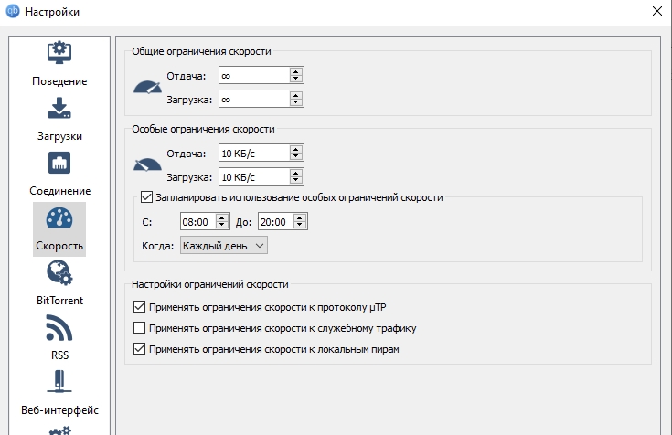672x435 pixels.
Task: Click the Общие ограничения скорости group title
Action: click(201, 51)
